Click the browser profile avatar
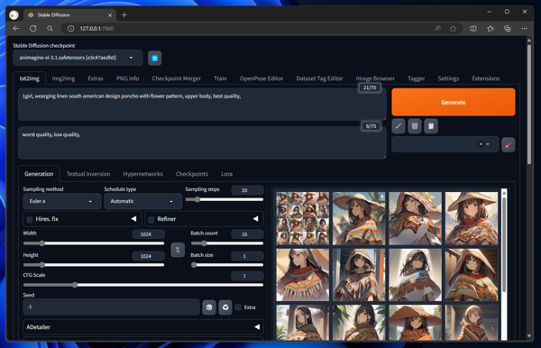Screen dimensions: 541x348 (x=14, y=14)
